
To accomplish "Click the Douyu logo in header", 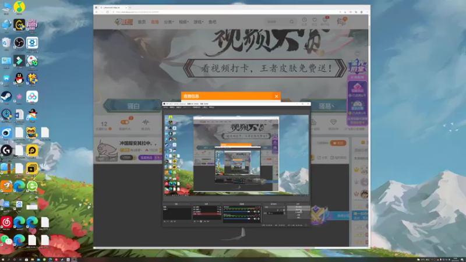I will 123,22.
